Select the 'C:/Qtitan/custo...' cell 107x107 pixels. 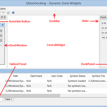pos(98,81)
